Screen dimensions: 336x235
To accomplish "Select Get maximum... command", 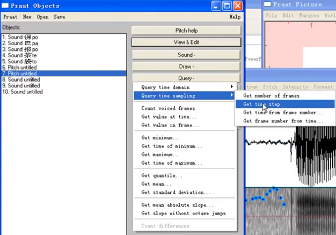I will 185,155.
